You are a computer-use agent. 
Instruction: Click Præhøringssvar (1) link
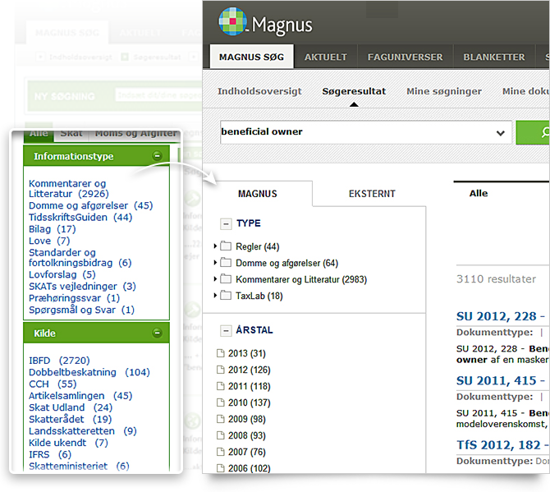[75, 298]
